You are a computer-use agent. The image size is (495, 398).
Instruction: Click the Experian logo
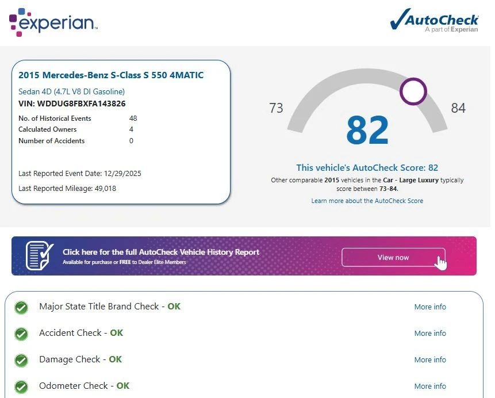53,22
